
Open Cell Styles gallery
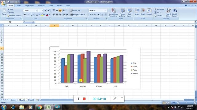[x=129, y=13]
